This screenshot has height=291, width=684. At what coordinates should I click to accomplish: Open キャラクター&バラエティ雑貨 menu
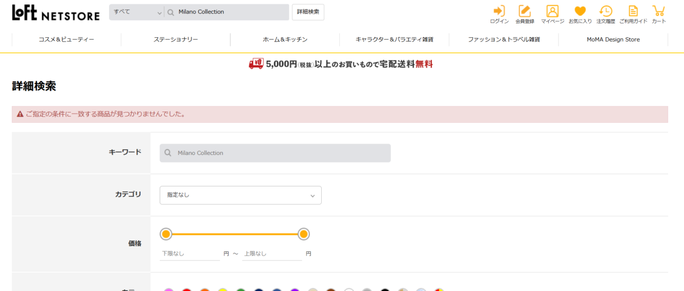pos(394,40)
